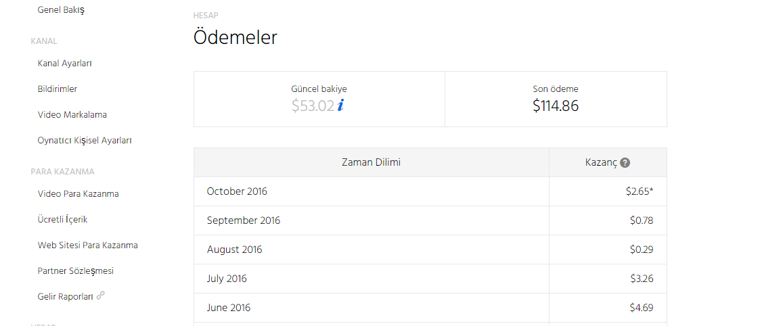Image resolution: width=762 pixels, height=326 pixels.
Task: Click the question mark icon next to Kazanç
Action: pos(625,163)
